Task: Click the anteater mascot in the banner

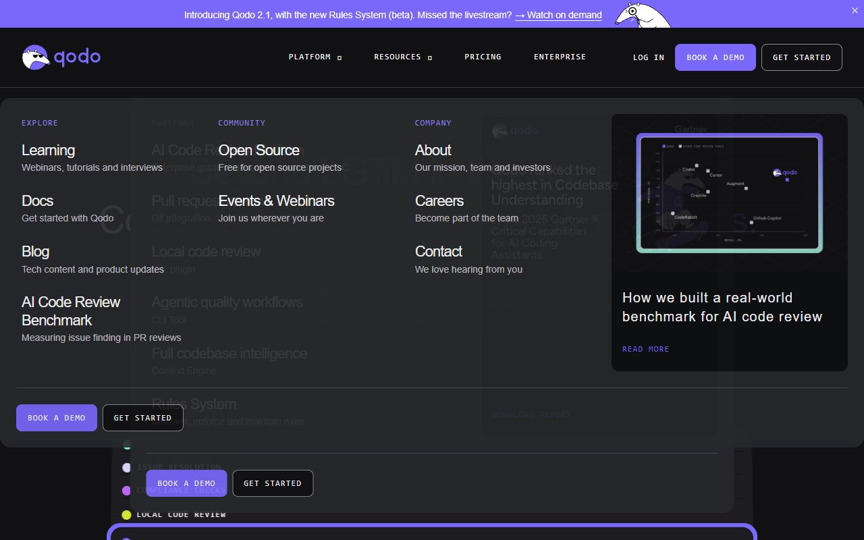Action: 641,17
